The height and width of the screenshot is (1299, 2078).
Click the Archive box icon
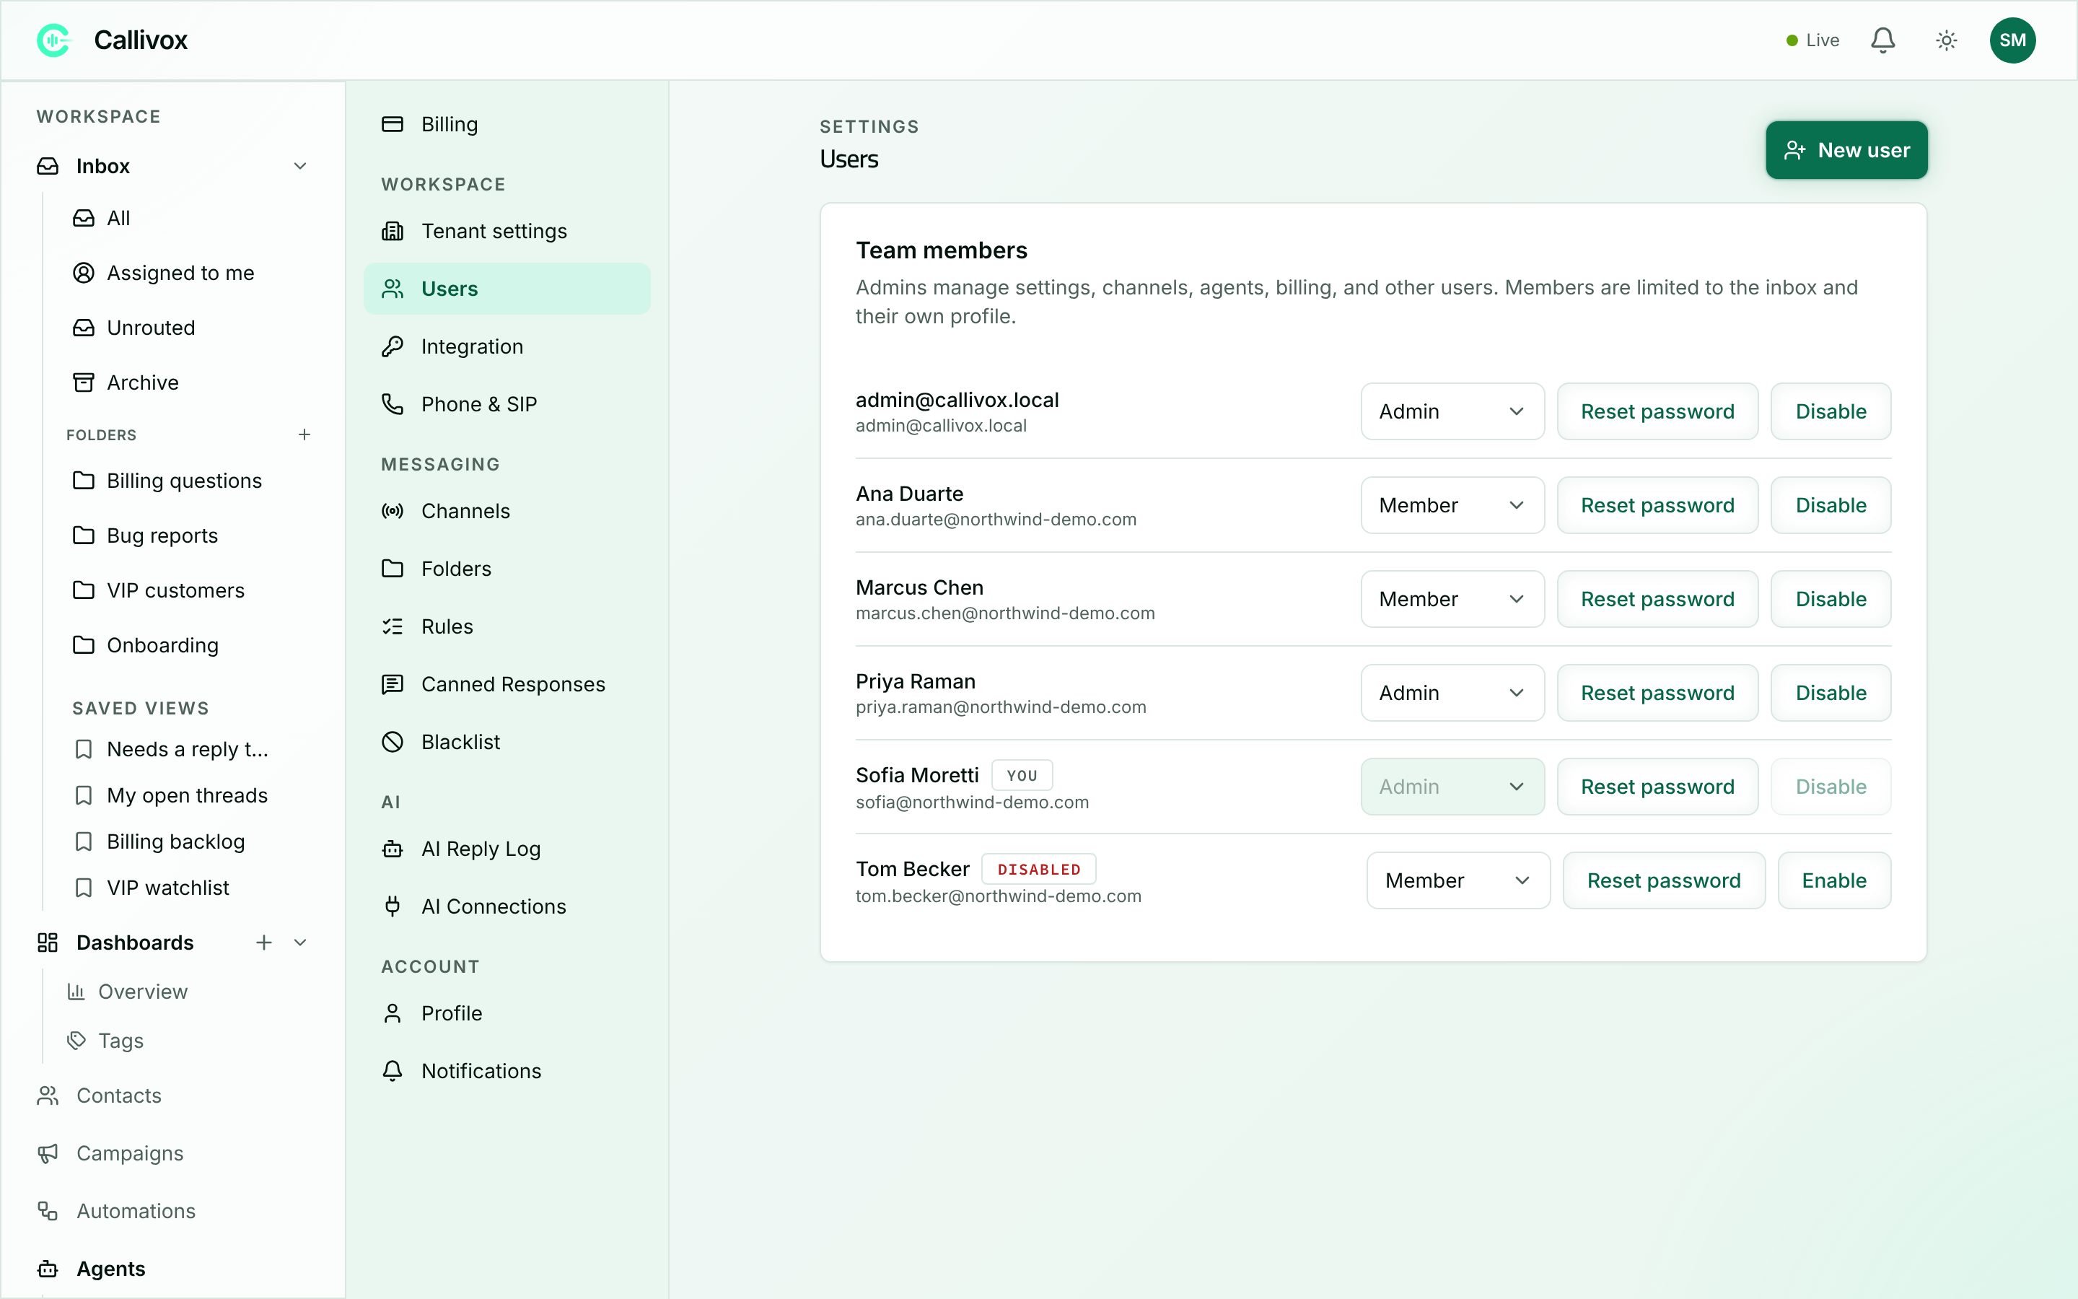click(83, 382)
